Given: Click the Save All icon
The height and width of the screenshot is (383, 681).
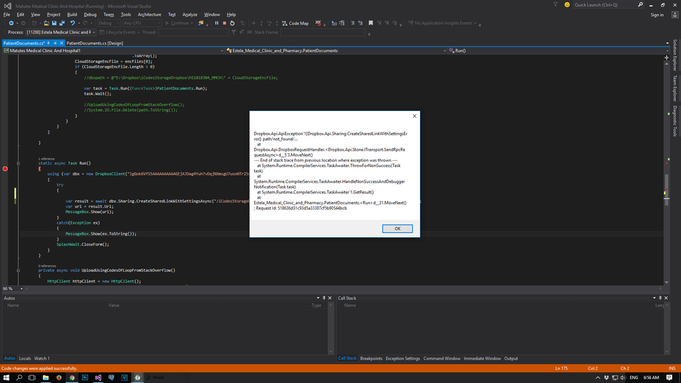Looking at the screenshot, I should point(63,23).
